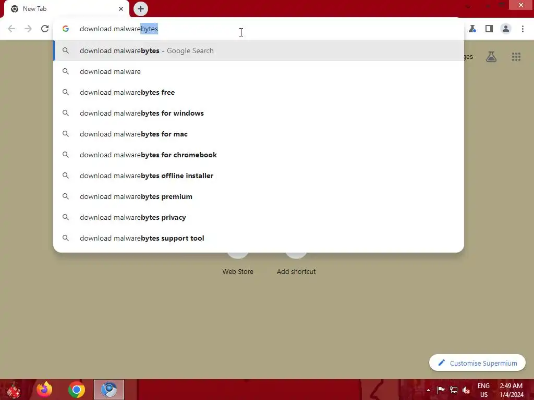Choose suggestion download malwarebytes privacy
The image size is (534, 400).
click(x=259, y=217)
